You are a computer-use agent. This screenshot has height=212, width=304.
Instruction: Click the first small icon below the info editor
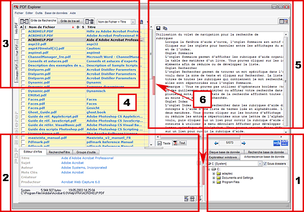tap(186, 198)
